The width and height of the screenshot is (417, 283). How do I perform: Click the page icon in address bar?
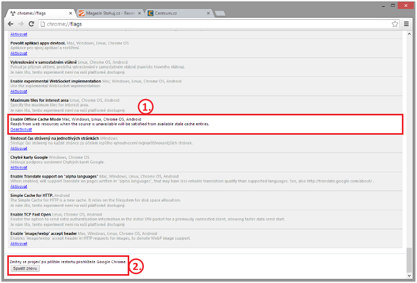43,24
